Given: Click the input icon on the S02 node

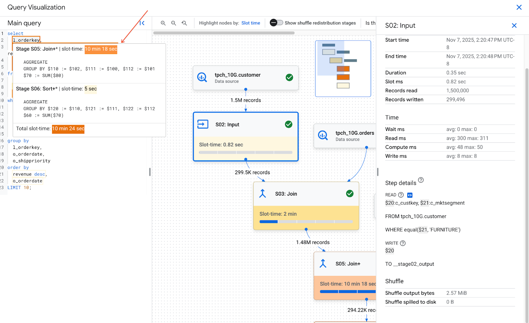Looking at the screenshot, I should pos(203,124).
